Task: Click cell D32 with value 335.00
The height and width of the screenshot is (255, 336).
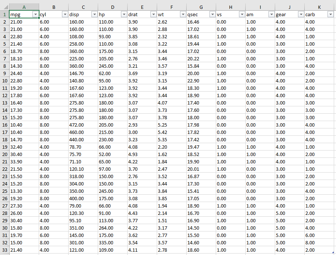Action: click(112, 242)
